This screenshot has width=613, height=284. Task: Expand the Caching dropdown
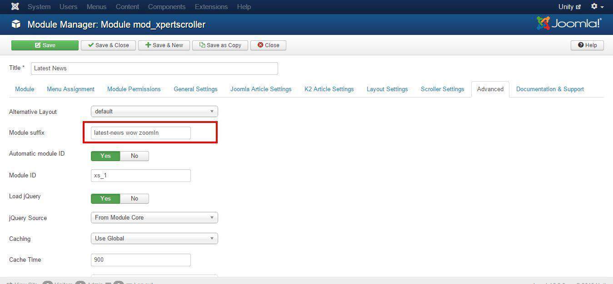(154, 239)
